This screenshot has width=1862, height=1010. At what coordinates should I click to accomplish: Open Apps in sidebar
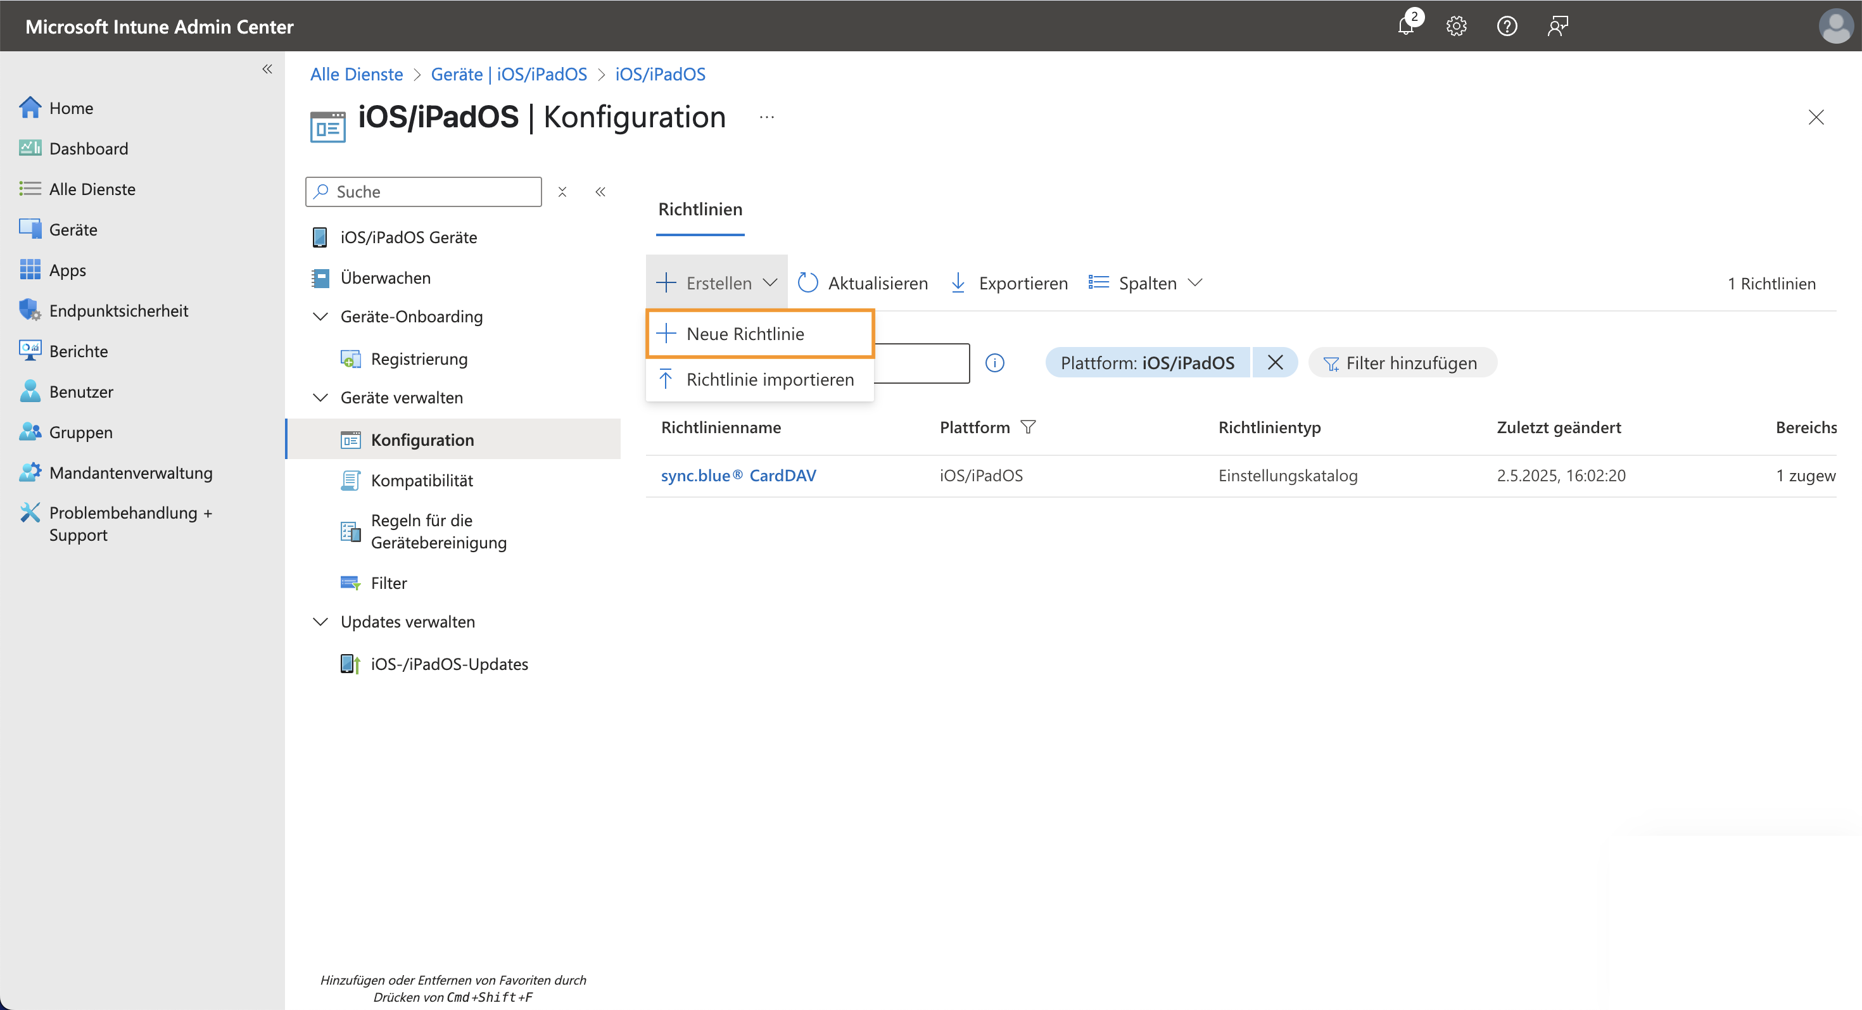point(53,270)
